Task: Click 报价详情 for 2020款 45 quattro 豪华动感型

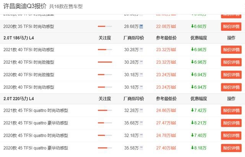Action: tap(231, 148)
